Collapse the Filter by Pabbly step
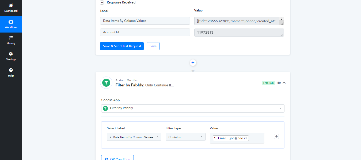The width and height of the screenshot is (361, 160). point(284,83)
